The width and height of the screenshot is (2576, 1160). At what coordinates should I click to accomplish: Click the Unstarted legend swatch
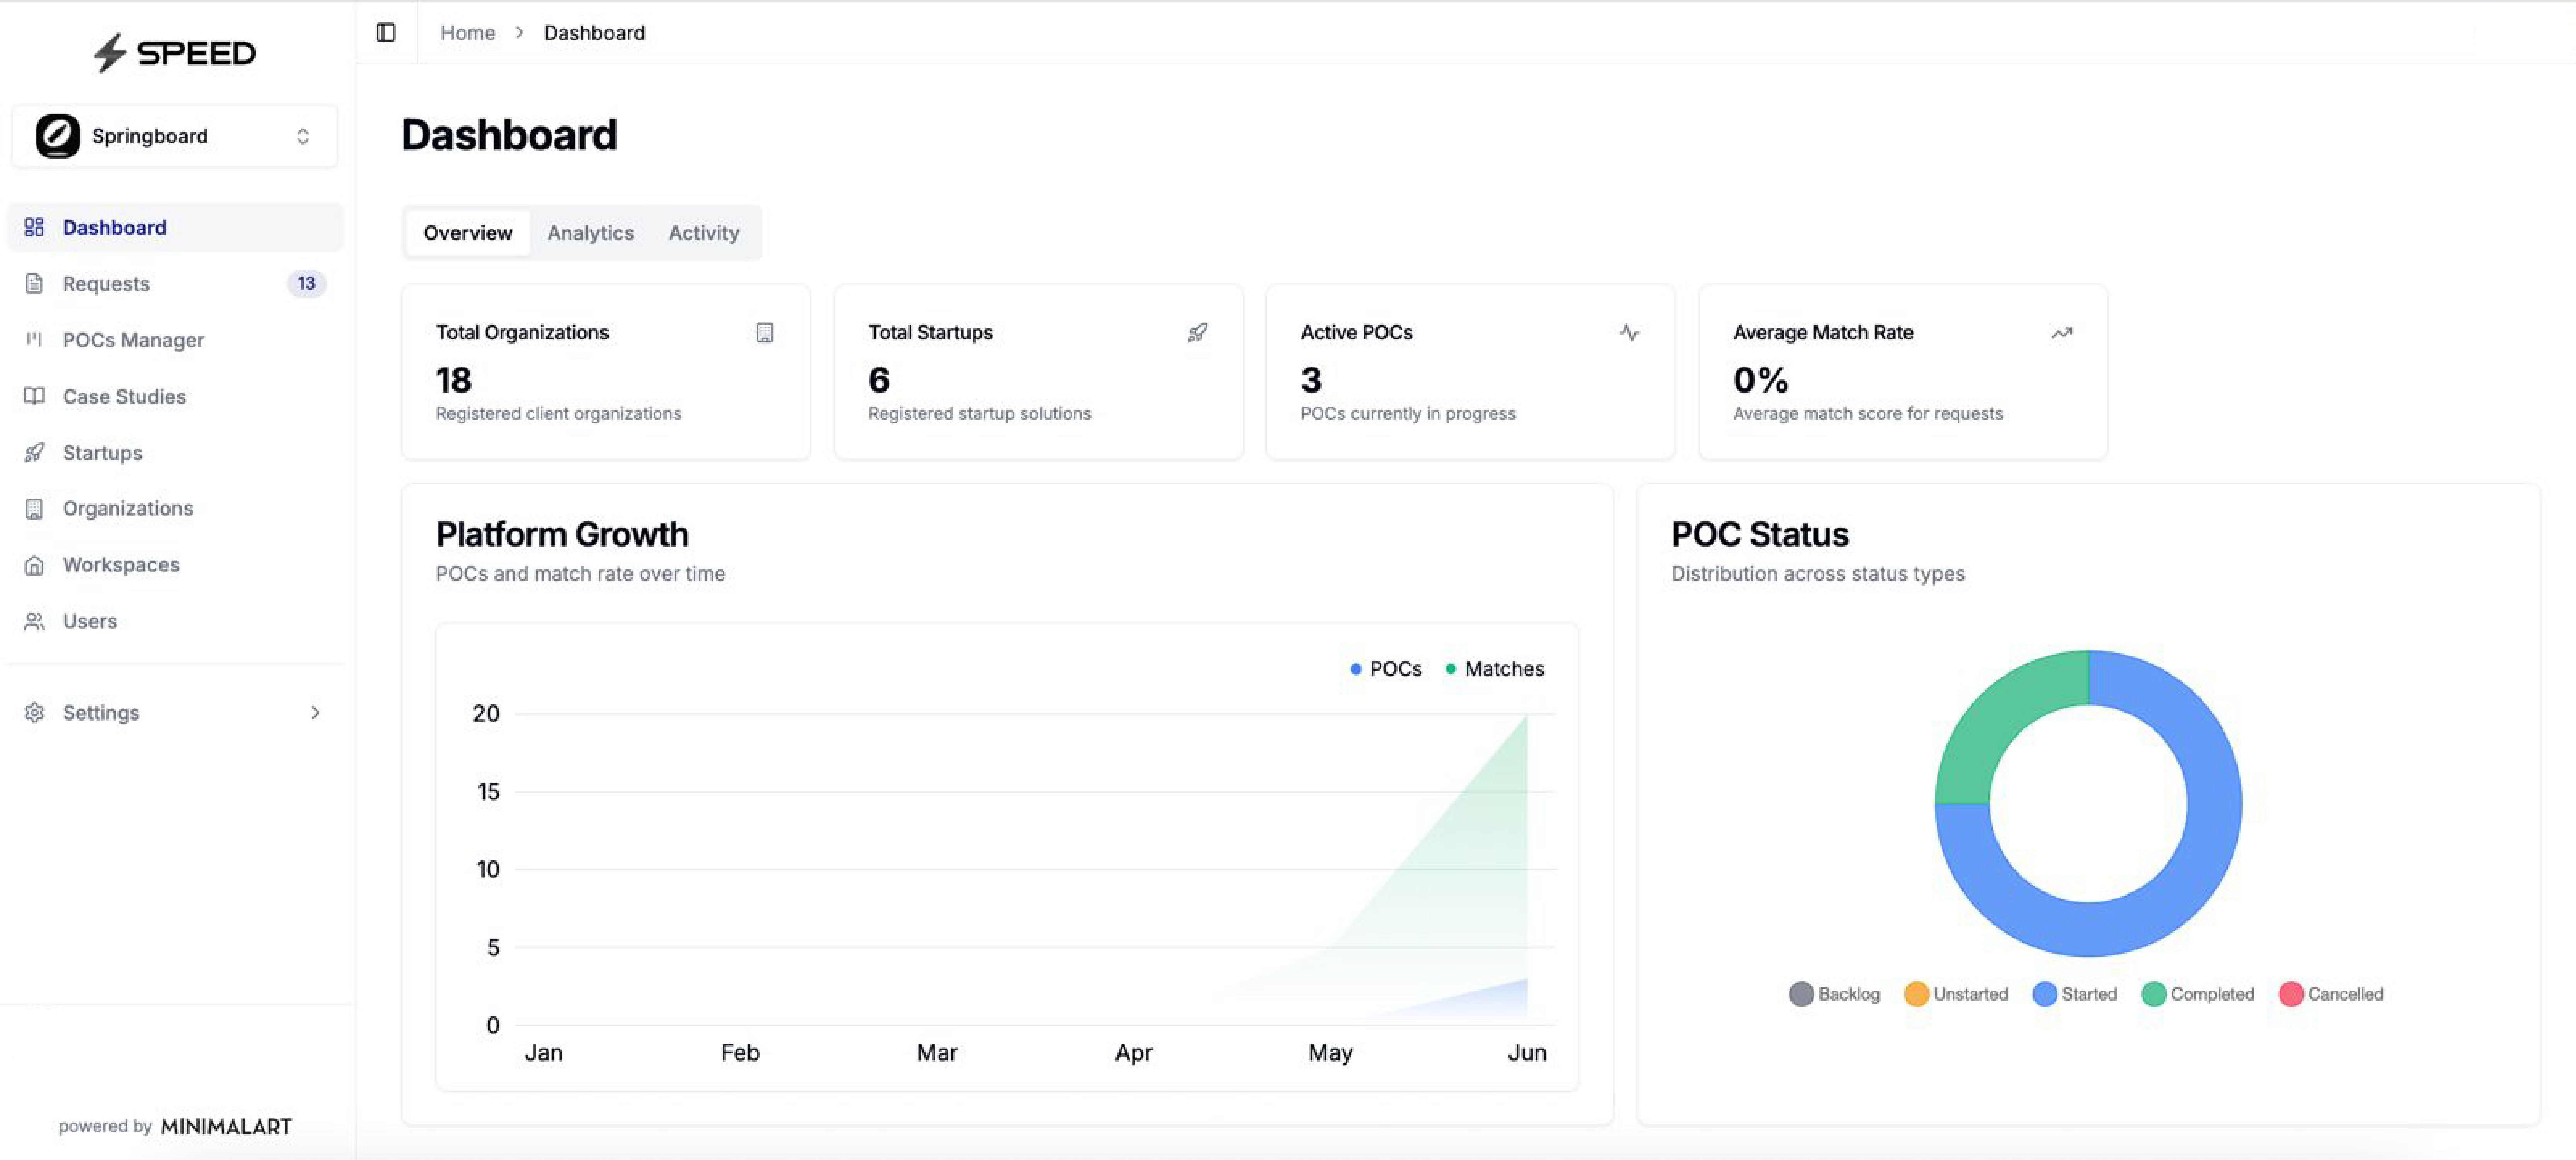coord(1916,994)
